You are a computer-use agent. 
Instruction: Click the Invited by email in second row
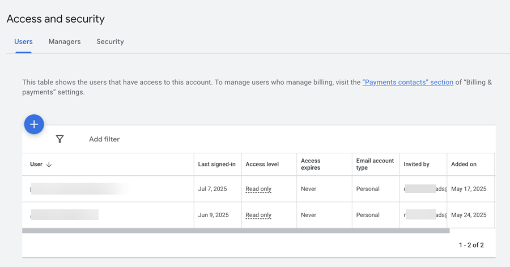pos(425,215)
